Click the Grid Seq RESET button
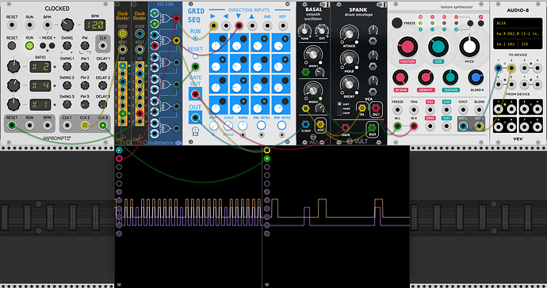547x288 pixels. [x=195, y=56]
